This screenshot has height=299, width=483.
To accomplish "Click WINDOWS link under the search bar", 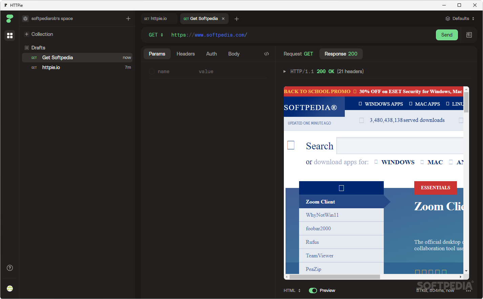I will [x=398, y=162].
